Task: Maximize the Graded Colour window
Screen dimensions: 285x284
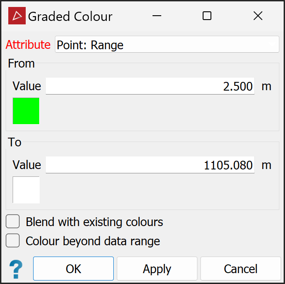Action: click(207, 16)
